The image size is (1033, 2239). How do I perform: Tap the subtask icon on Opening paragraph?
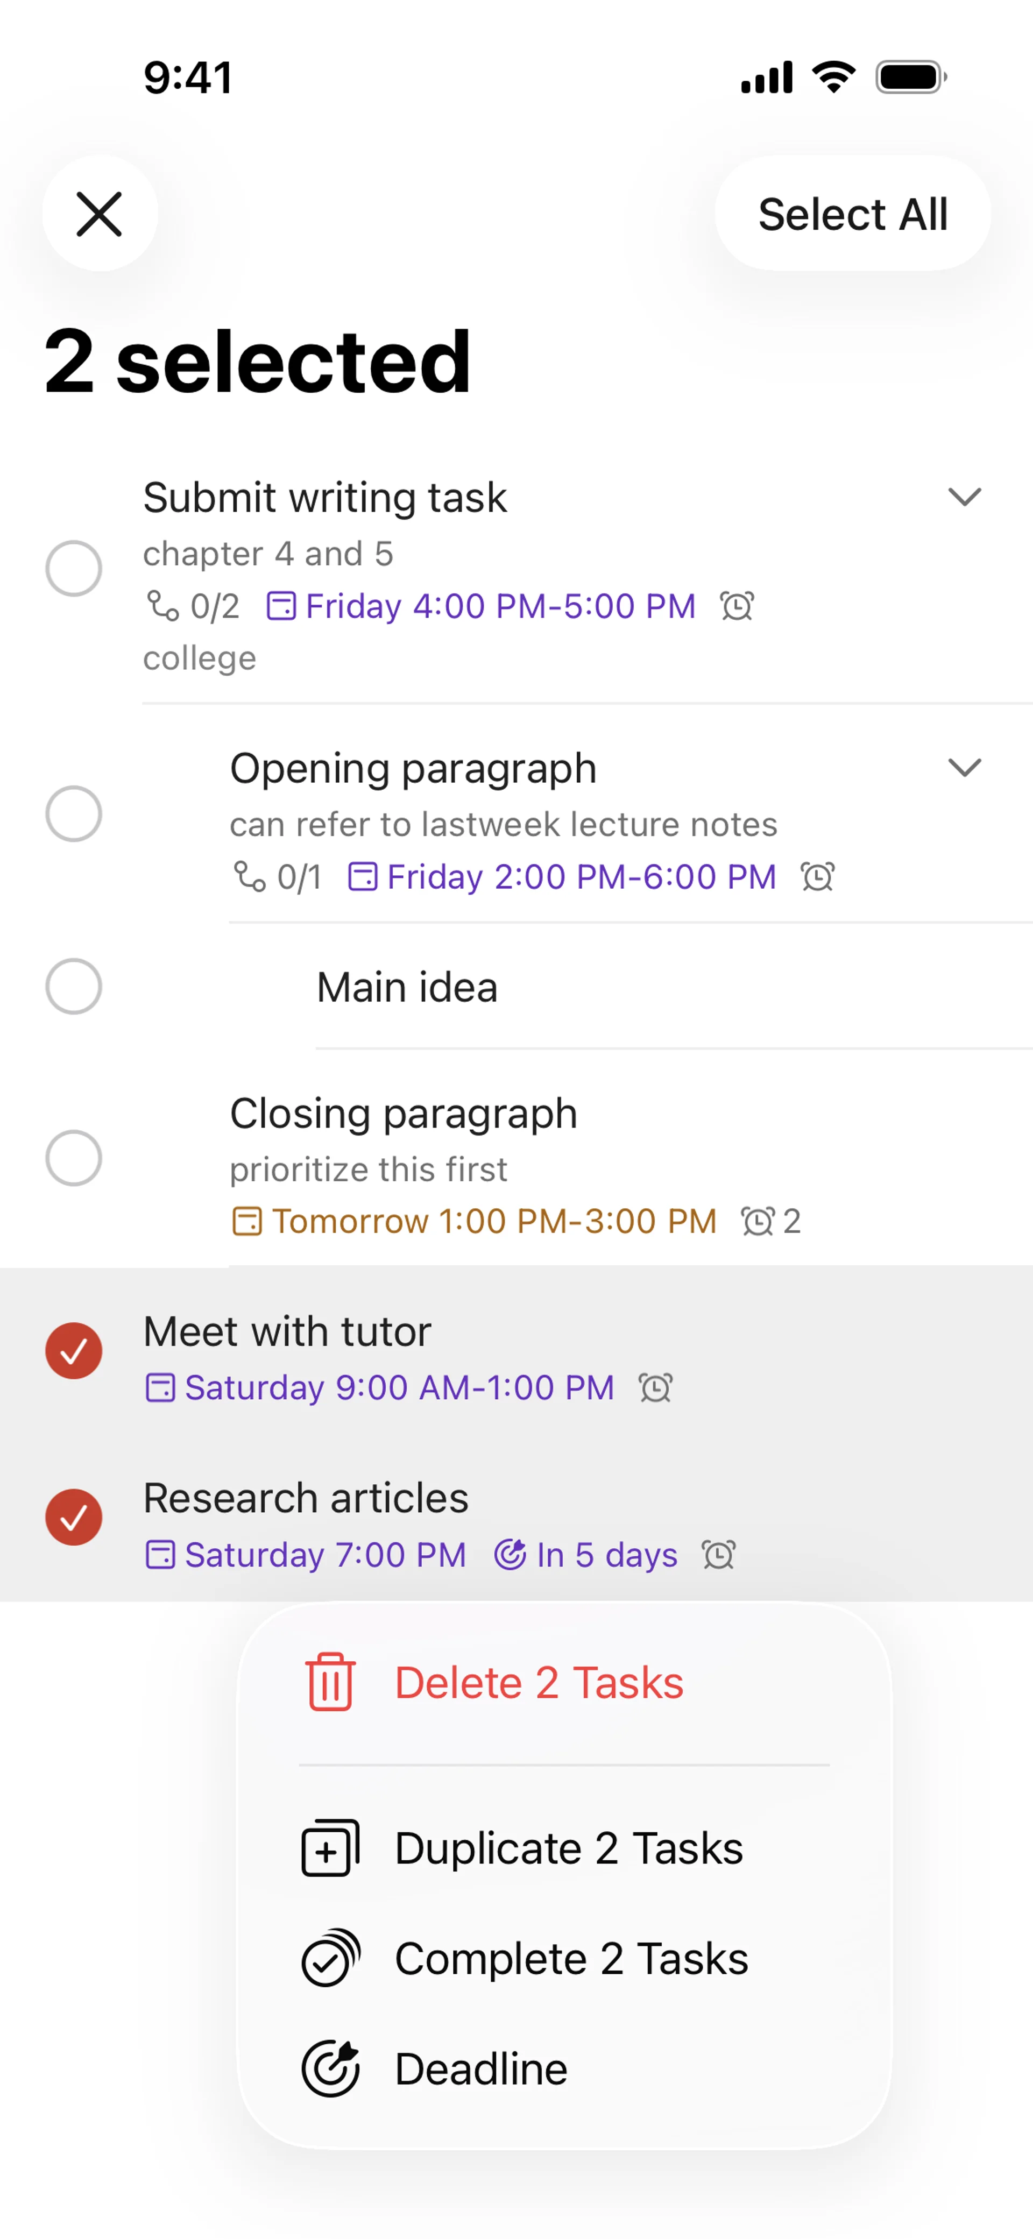click(250, 876)
